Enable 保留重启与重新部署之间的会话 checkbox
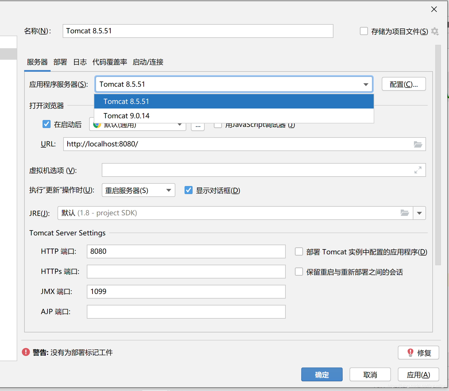The height and width of the screenshot is (391, 449). click(299, 272)
